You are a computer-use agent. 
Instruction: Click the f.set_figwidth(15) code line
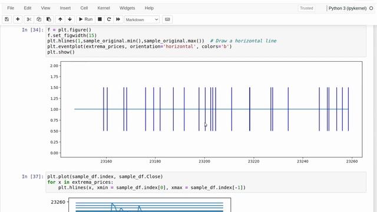point(72,35)
